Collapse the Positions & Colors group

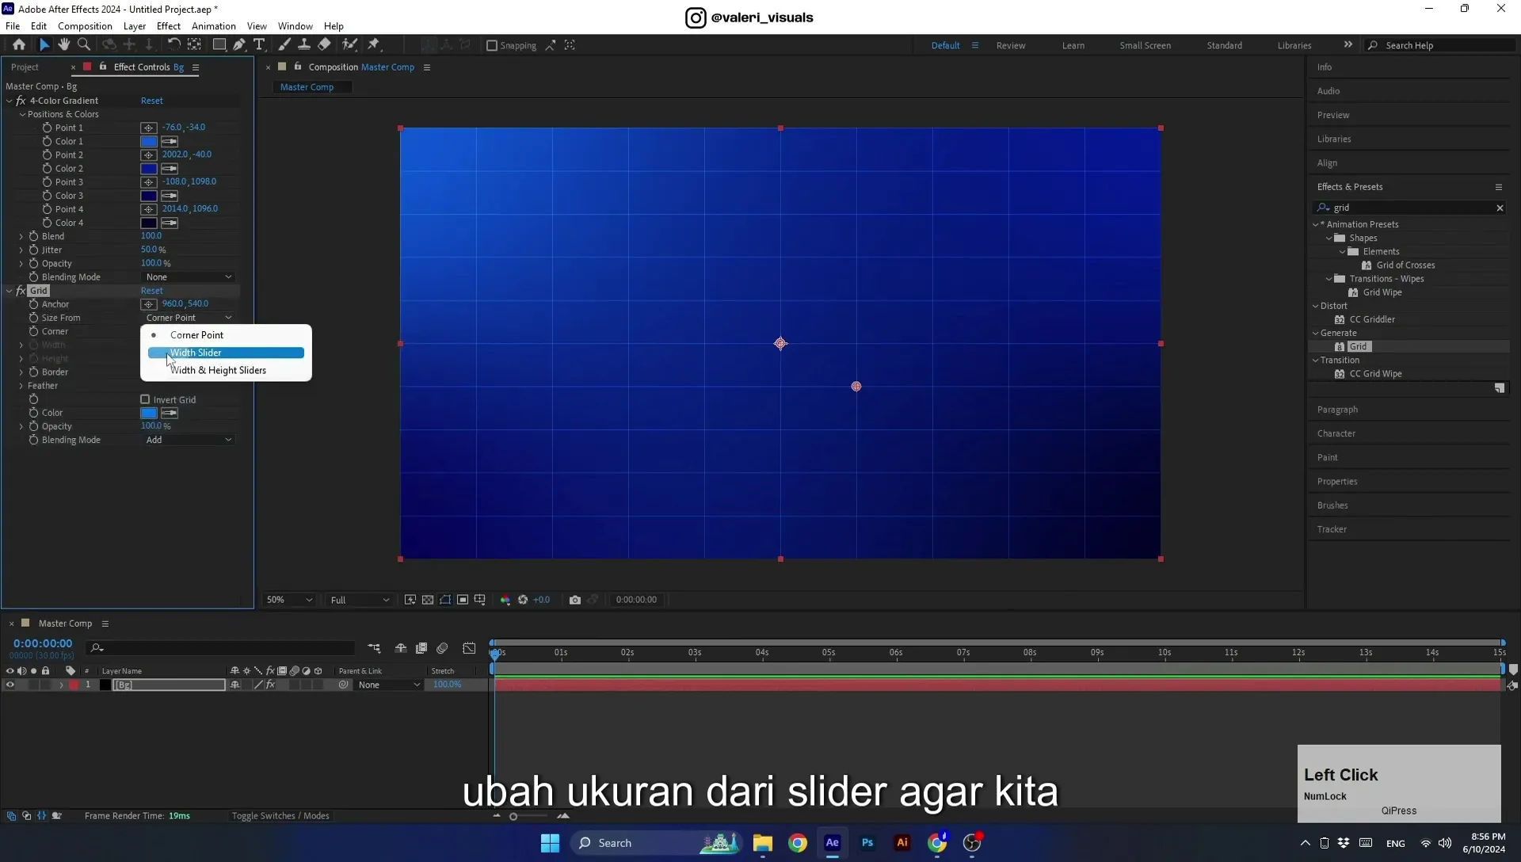coord(22,114)
